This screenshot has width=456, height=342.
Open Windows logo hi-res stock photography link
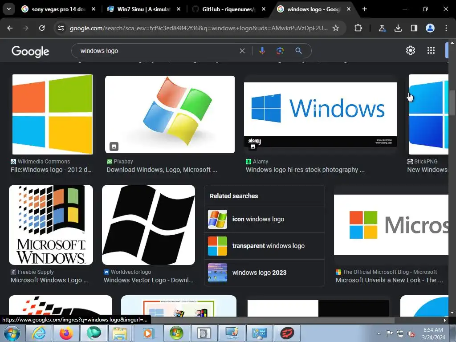click(x=305, y=170)
